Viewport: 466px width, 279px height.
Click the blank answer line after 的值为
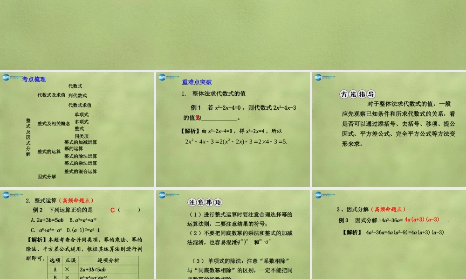pyautogui.click(x=219, y=118)
